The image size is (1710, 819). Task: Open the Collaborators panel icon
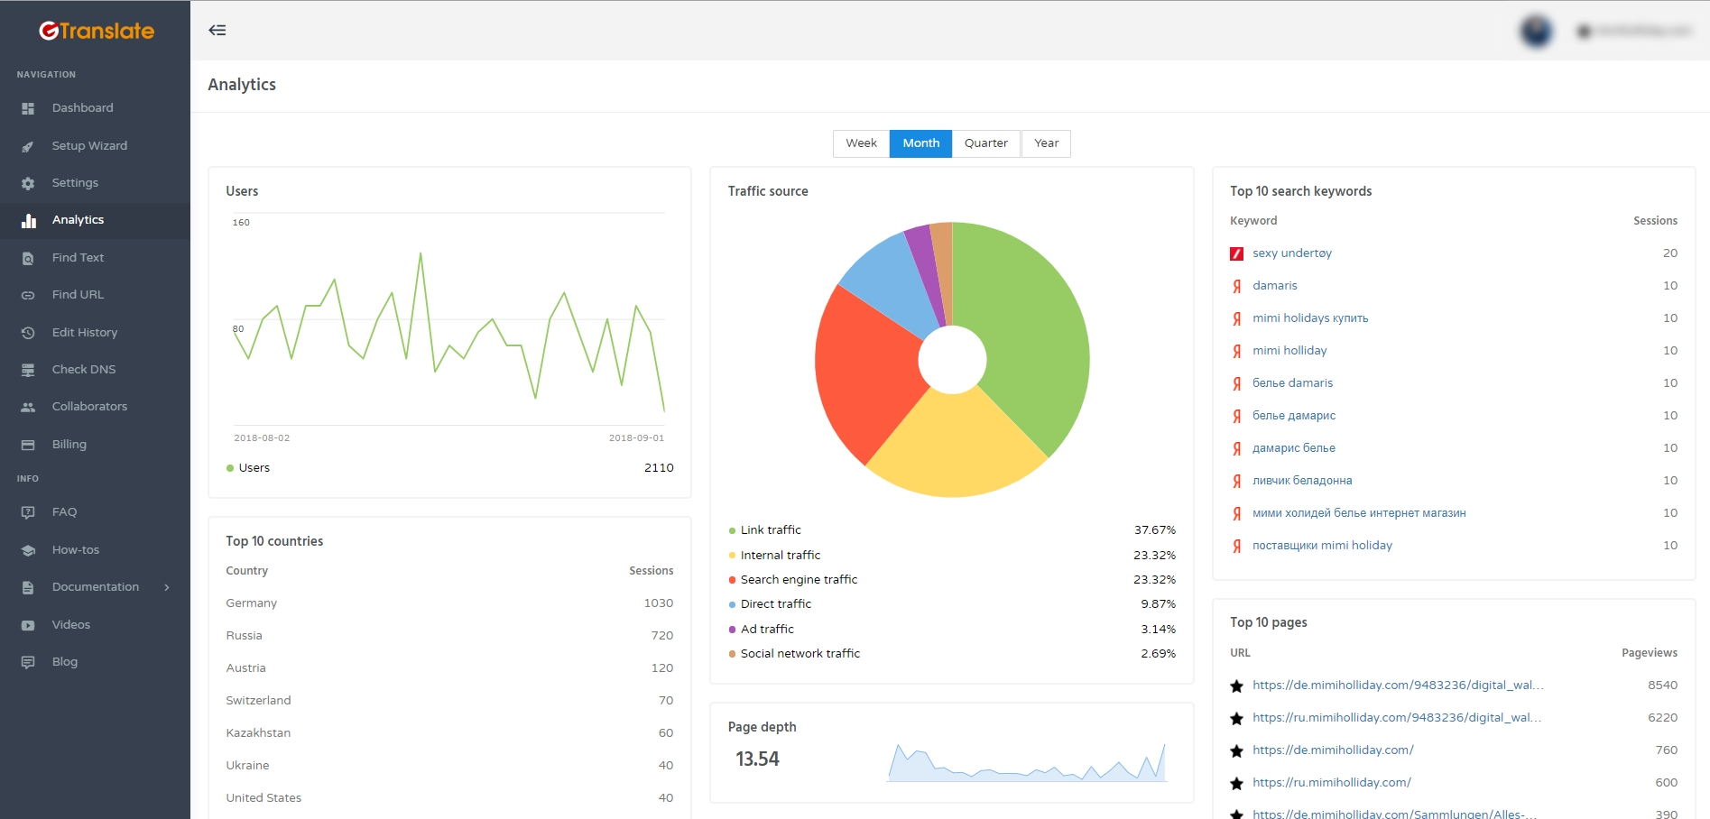pyautogui.click(x=28, y=406)
